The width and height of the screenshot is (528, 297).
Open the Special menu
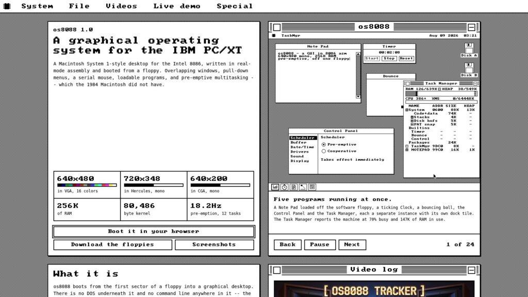pyautogui.click(x=235, y=6)
